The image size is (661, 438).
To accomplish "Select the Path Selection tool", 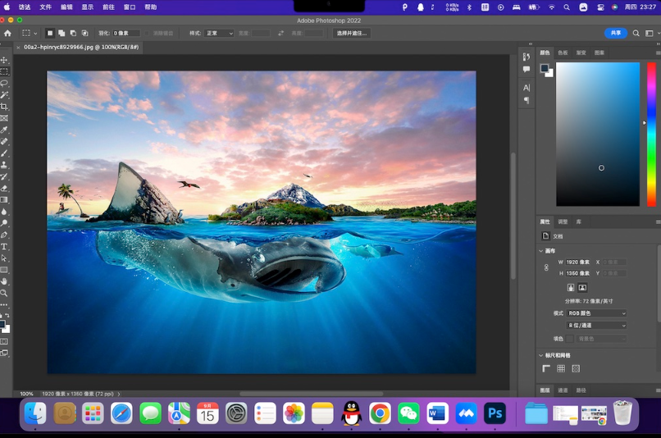I will [x=4, y=258].
